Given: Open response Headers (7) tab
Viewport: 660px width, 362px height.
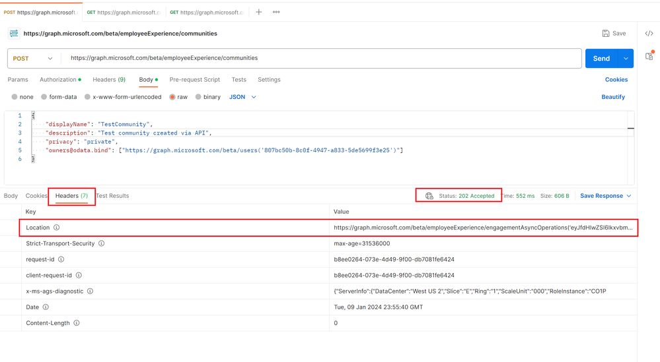Looking at the screenshot, I should pyautogui.click(x=71, y=196).
